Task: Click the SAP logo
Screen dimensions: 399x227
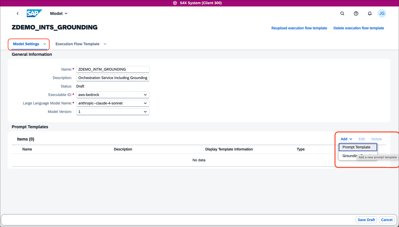Action: (x=35, y=13)
